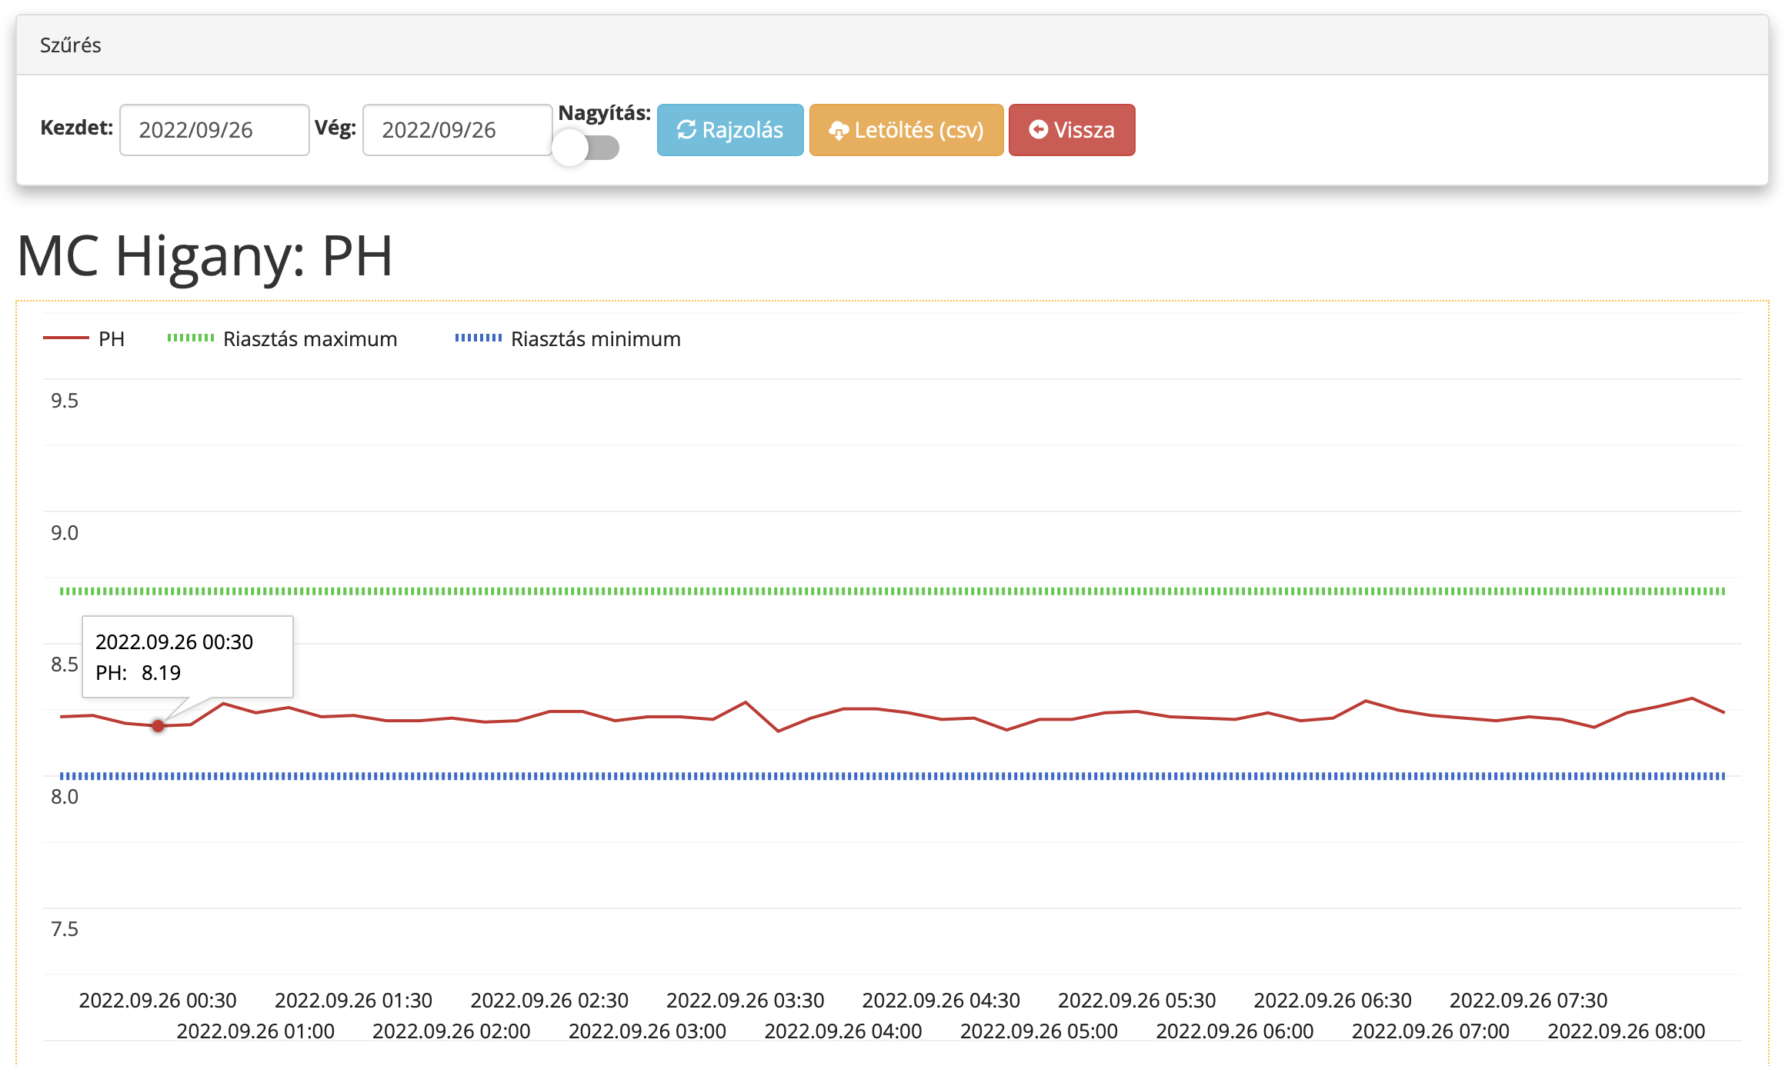Image resolution: width=1785 pixels, height=1066 pixels.
Task: Focus the Vég end date field
Action: pos(457,130)
